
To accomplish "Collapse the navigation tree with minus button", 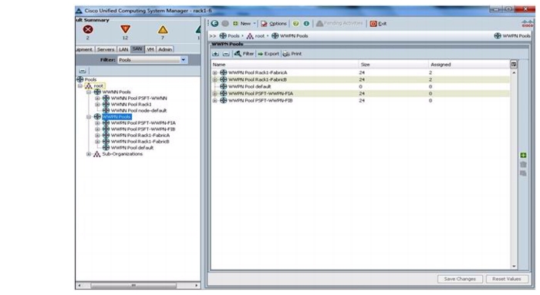I will [x=83, y=71].
